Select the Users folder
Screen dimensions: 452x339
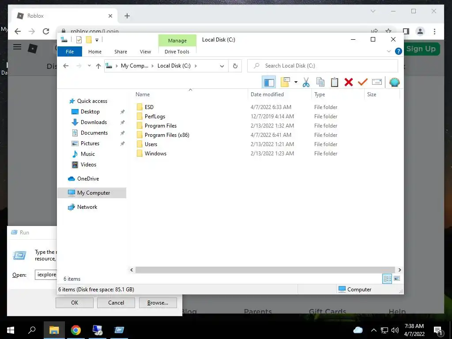coord(151,144)
